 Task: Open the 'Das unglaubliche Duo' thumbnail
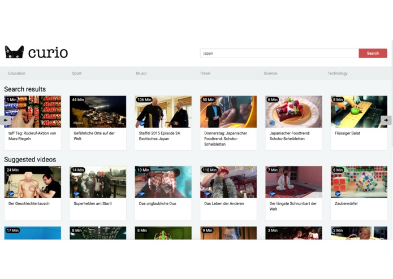tap(163, 182)
